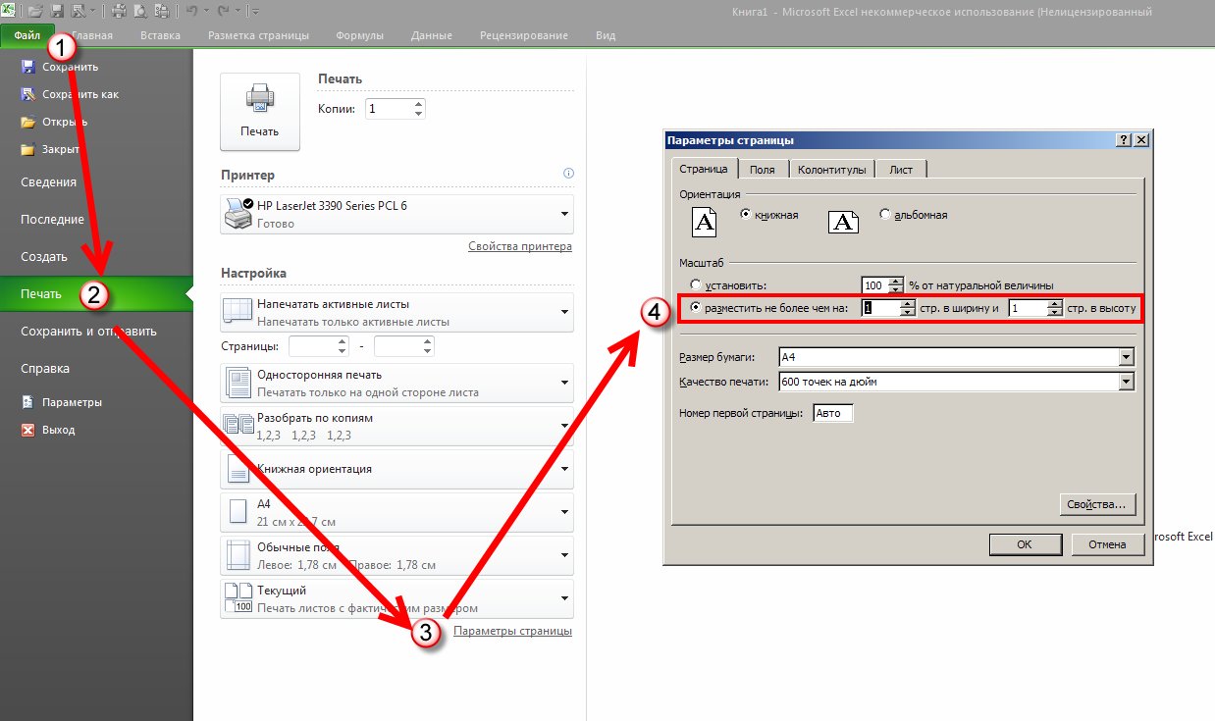The image size is (1215, 721).
Task: Open Параметры from the sidebar
Action: 62,402
